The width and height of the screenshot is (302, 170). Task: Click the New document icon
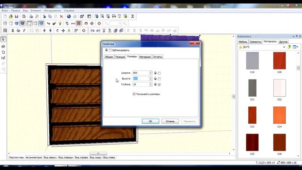pyautogui.click(x=5, y=17)
